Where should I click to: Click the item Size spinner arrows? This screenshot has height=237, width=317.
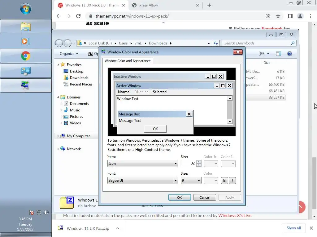click(198, 164)
